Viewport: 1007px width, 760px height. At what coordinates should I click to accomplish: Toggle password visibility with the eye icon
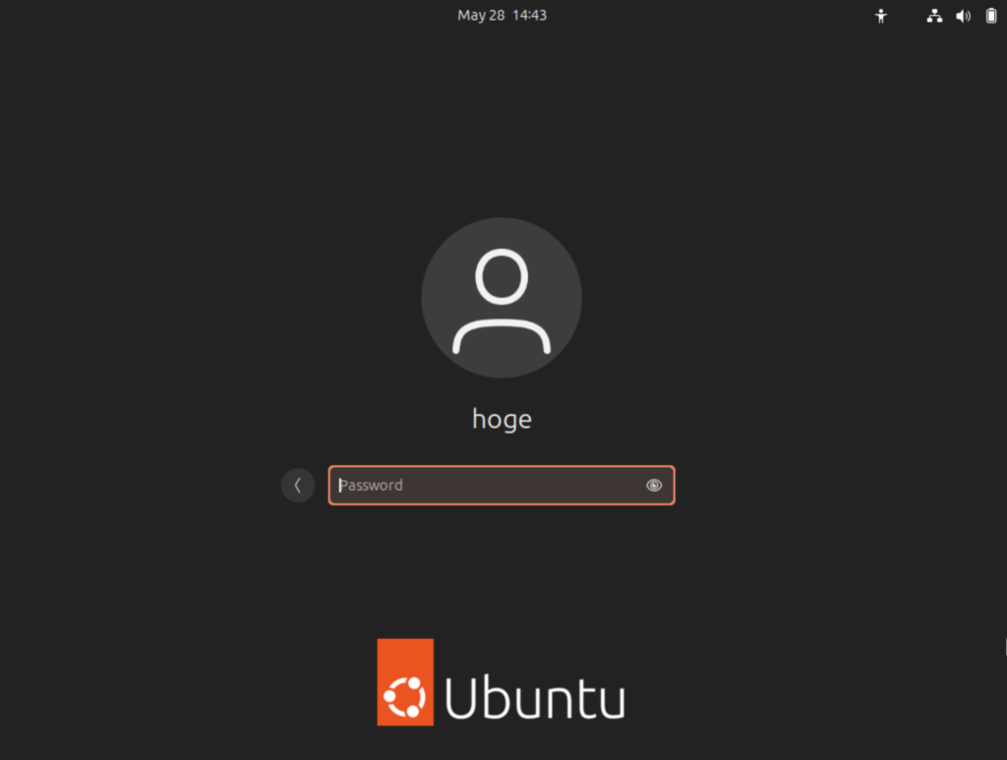point(654,485)
